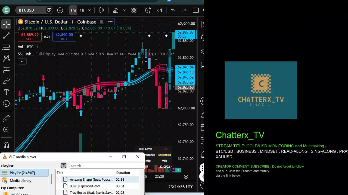The height and width of the screenshot is (195, 348).
Task: Open Media Library in VLC sidebar
Action: click(x=20, y=181)
